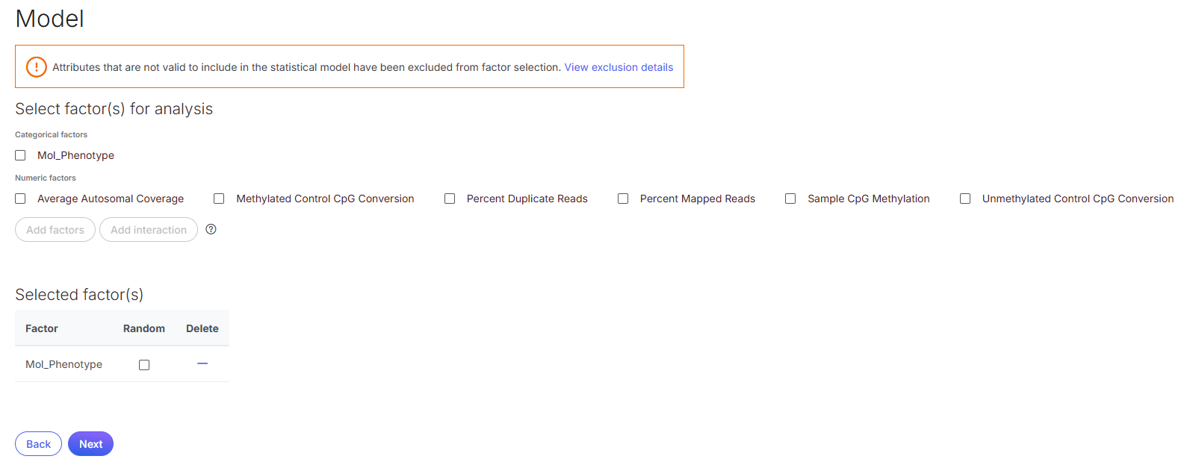Click the Add interaction button

click(149, 230)
